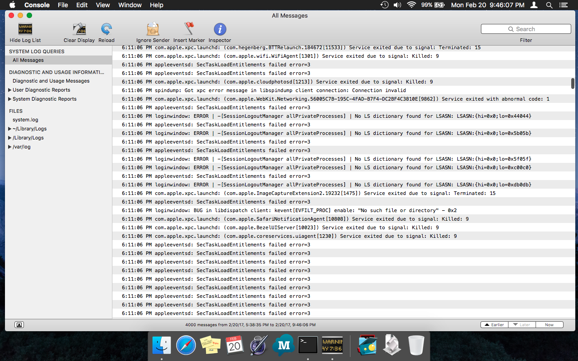The image size is (578, 361).
Task: Expand User Diagnostic Reports
Action: (10, 90)
